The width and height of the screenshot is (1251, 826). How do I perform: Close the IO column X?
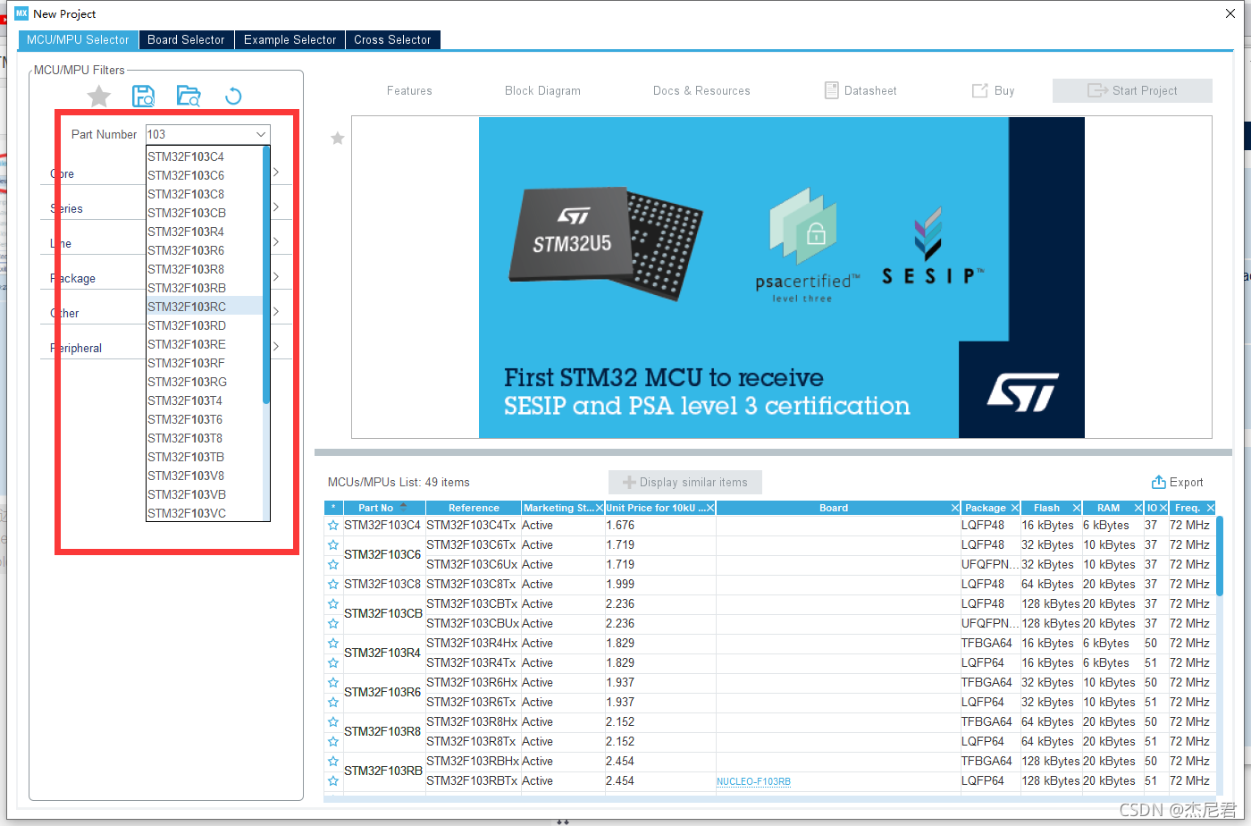pos(1163,508)
